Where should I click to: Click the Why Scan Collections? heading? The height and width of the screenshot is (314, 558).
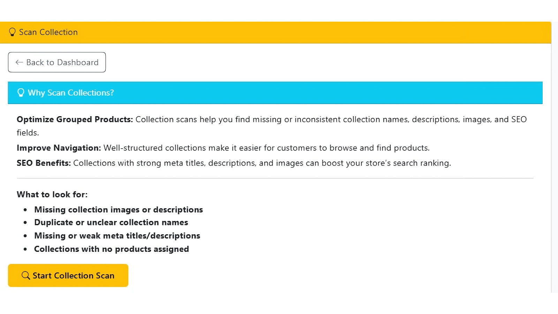pyautogui.click(x=71, y=93)
